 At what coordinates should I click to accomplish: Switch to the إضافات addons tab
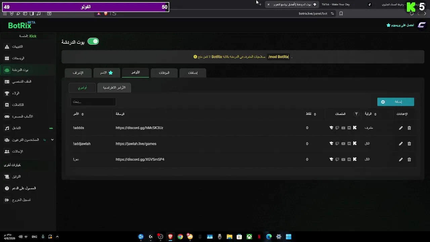point(193,73)
